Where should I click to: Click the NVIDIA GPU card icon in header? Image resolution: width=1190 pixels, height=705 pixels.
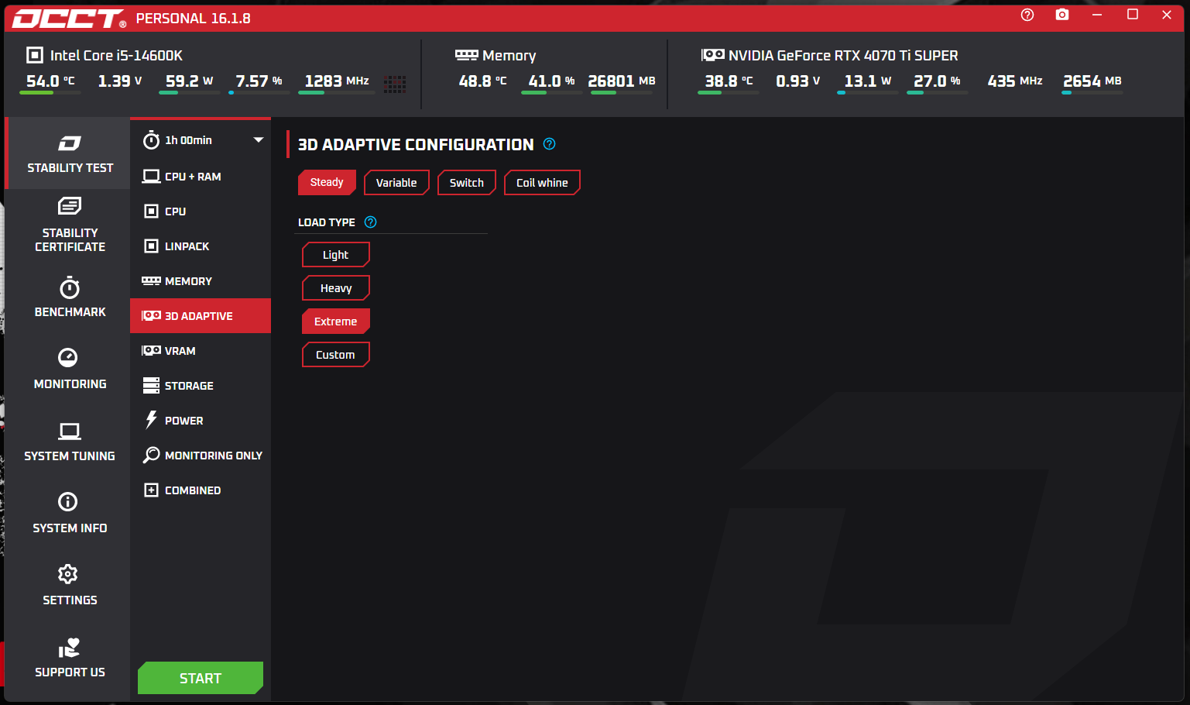coord(713,55)
